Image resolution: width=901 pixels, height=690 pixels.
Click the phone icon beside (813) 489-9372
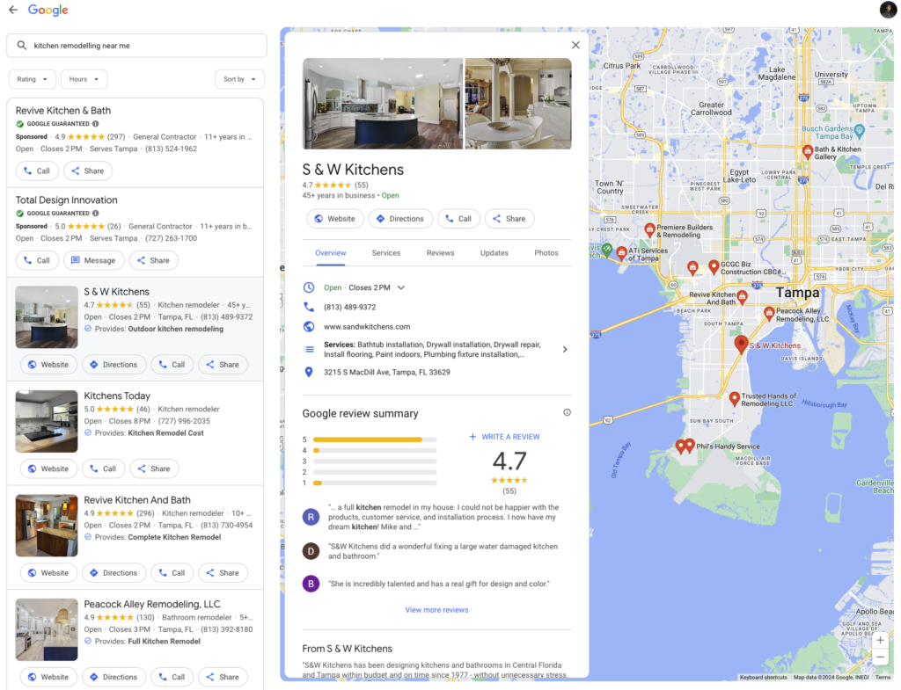[x=309, y=307]
